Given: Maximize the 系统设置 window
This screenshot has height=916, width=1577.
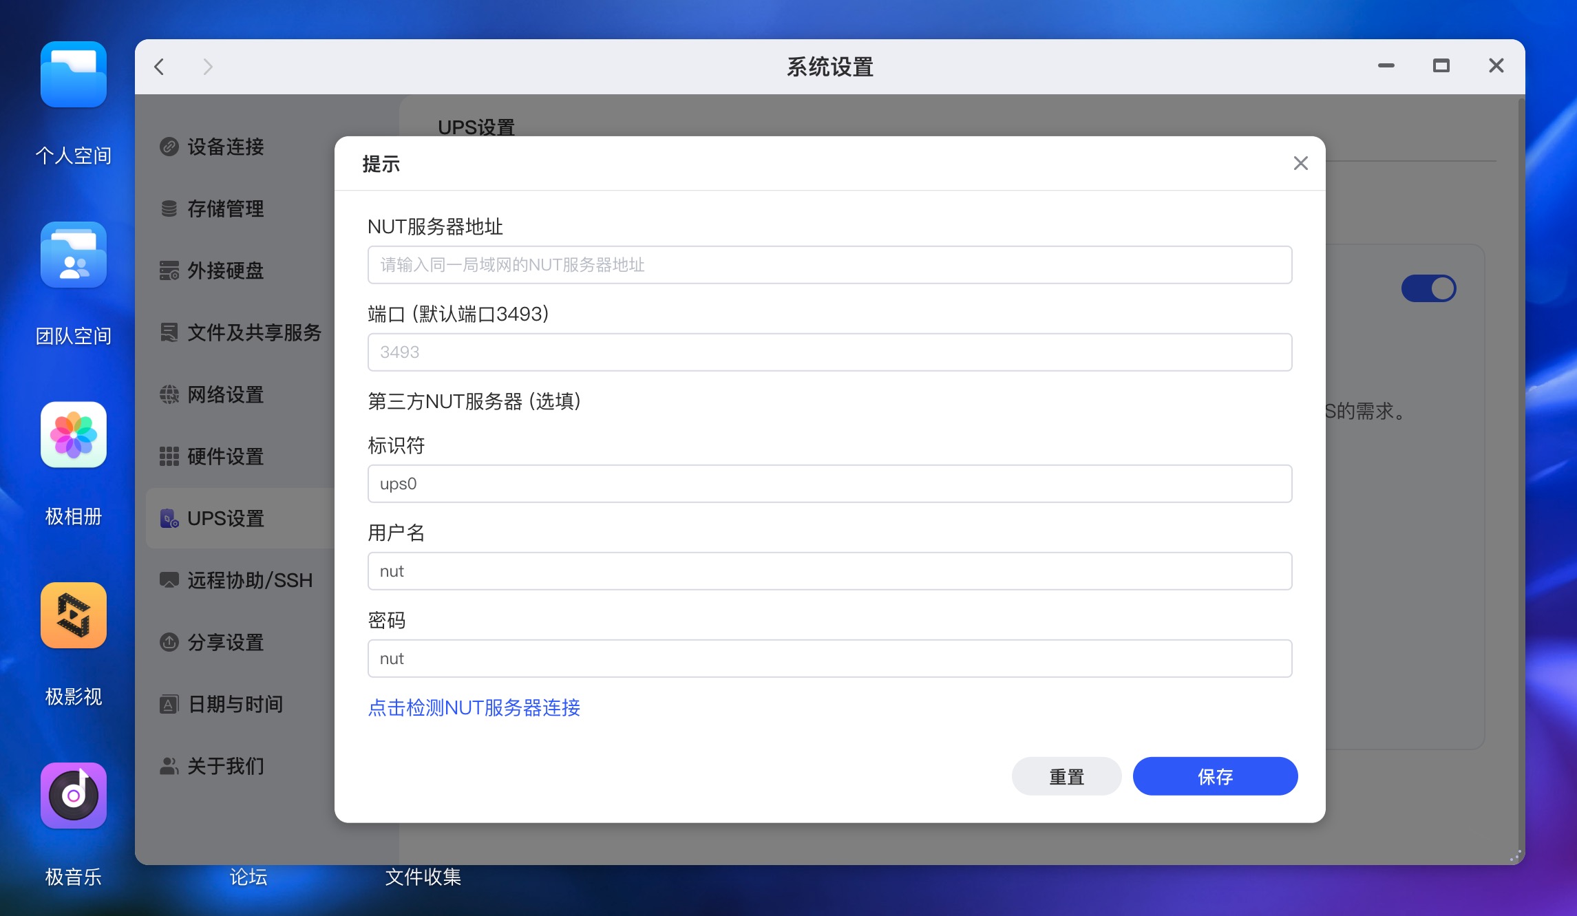Looking at the screenshot, I should 1441,66.
